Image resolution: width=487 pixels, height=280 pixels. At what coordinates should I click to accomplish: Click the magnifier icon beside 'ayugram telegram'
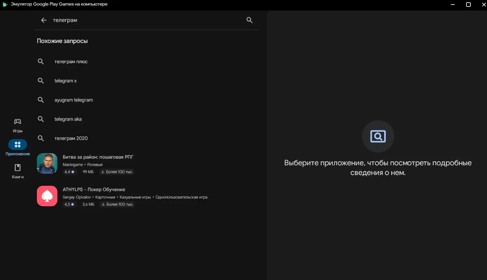(41, 100)
